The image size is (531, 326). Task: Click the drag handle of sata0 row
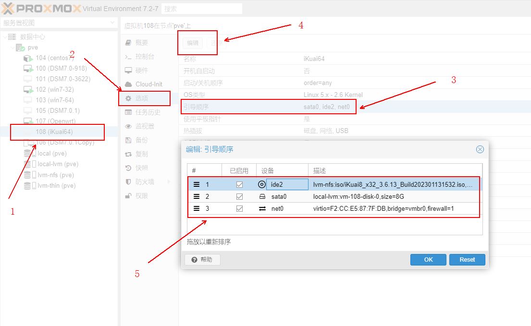[x=197, y=196]
